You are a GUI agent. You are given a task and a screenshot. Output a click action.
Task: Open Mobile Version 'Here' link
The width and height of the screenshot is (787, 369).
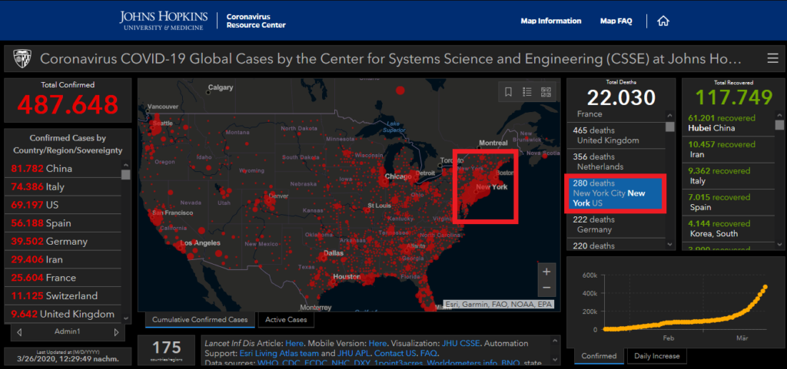[377, 344]
